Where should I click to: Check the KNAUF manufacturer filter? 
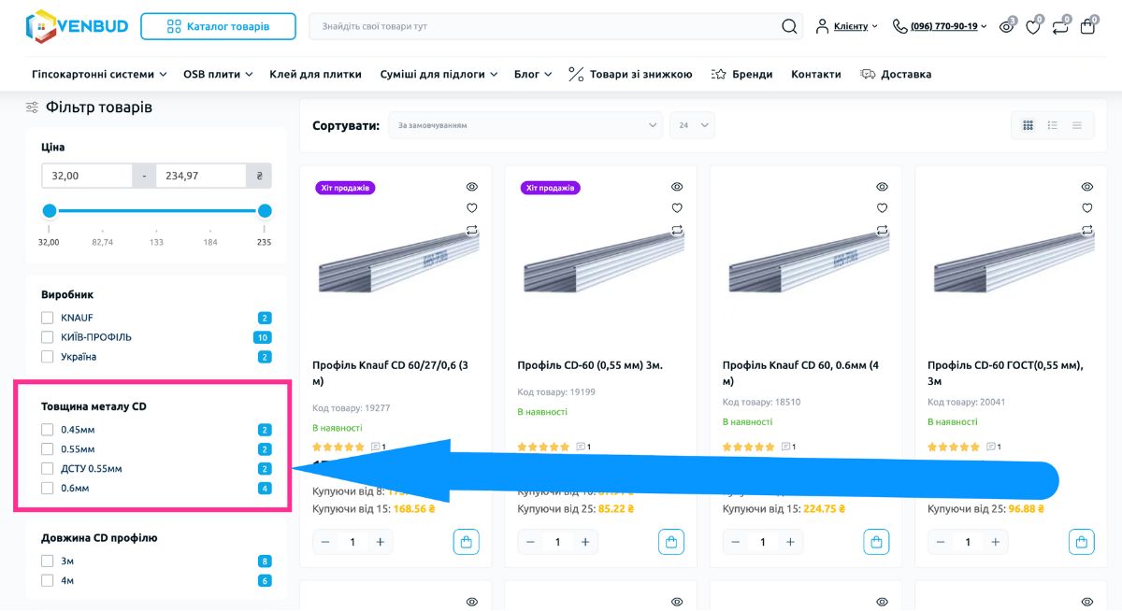[48, 318]
